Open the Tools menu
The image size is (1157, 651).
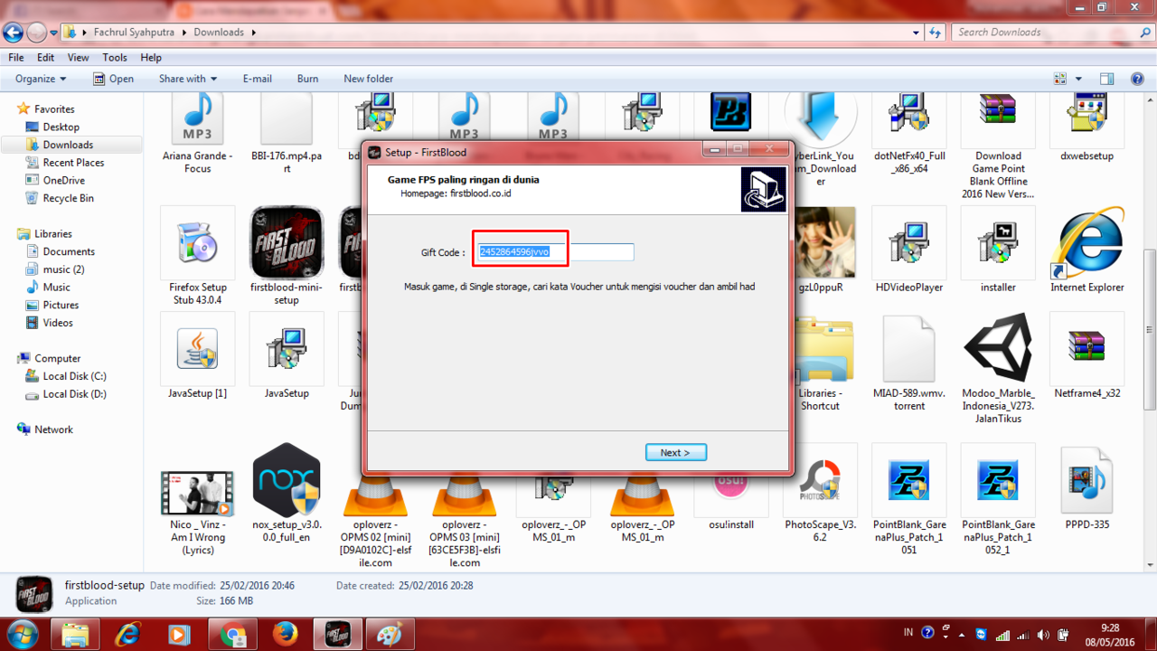[x=115, y=58]
